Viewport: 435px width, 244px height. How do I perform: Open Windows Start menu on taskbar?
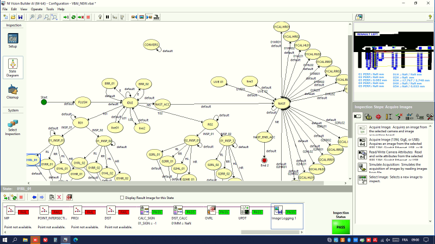5,239
